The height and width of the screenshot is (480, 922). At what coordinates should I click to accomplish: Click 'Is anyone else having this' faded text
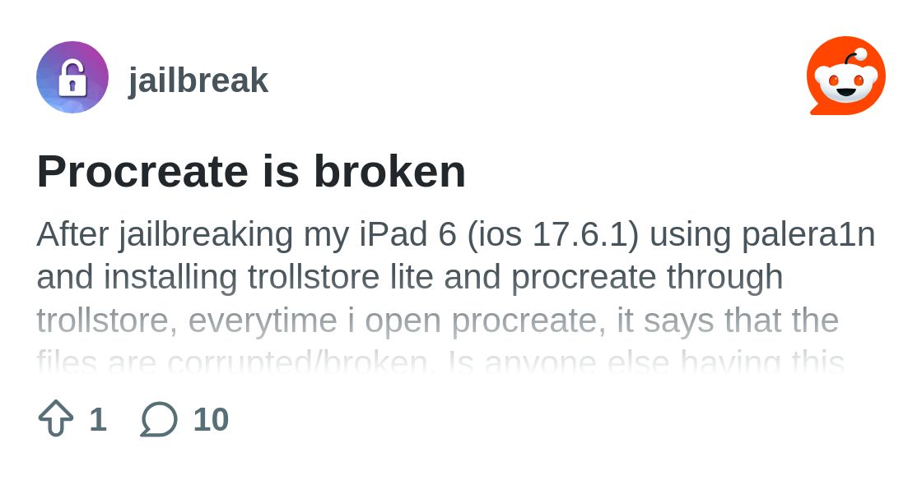tap(646, 361)
